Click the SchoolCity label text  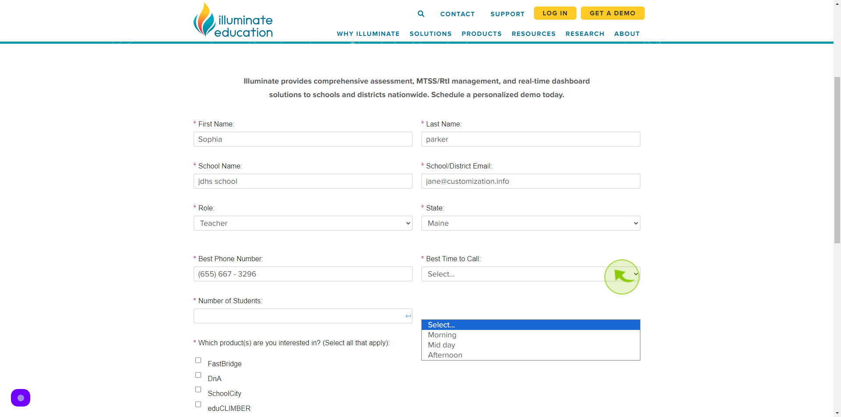tap(224, 393)
